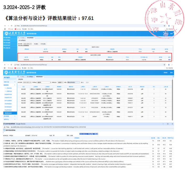The height and width of the screenshot is (172, 190).
Task: Click the reload icon in the upper browser
Action: coord(11,26)
